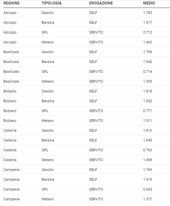Select the Basilicata Metano price 1.395
The height and width of the screenshot is (206, 170).
coord(148,81)
